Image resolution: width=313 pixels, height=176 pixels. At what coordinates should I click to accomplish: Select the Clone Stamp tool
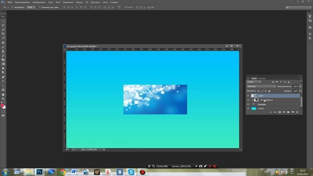[x=3, y=51]
